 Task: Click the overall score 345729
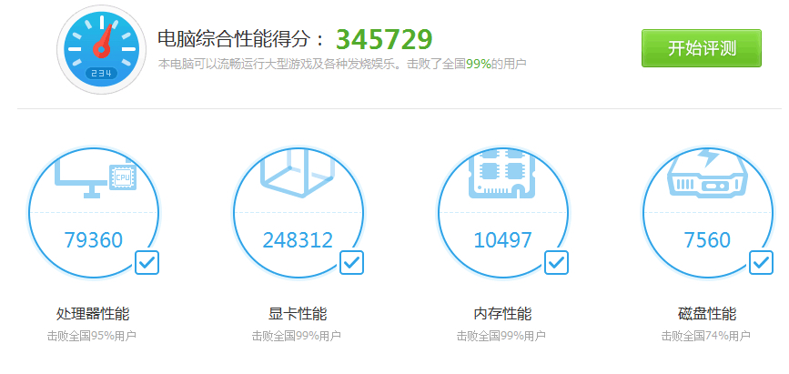coord(384,40)
